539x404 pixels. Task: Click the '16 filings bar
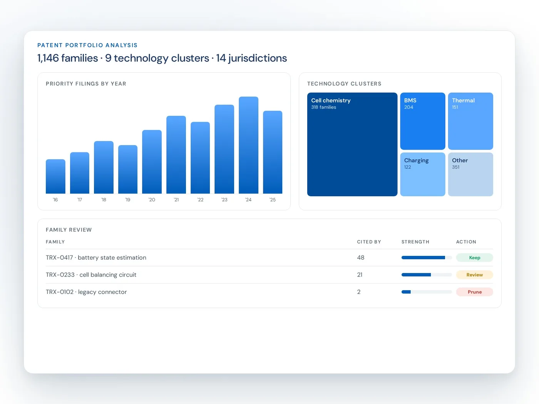tap(55, 177)
